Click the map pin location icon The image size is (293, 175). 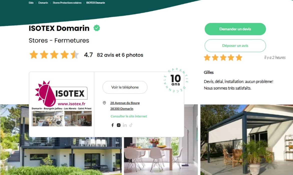tap(104, 103)
